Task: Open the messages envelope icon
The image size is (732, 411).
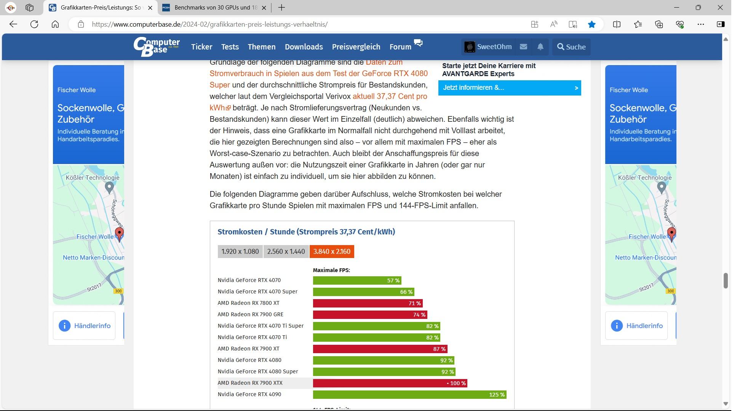Action: 523,47
